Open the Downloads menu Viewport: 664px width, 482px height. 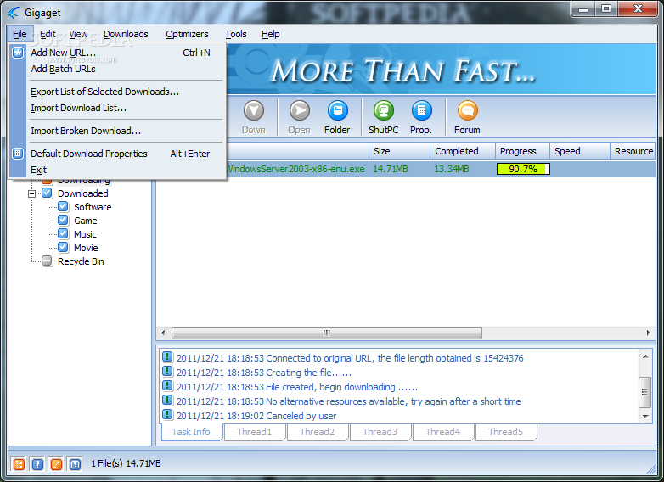coord(126,34)
